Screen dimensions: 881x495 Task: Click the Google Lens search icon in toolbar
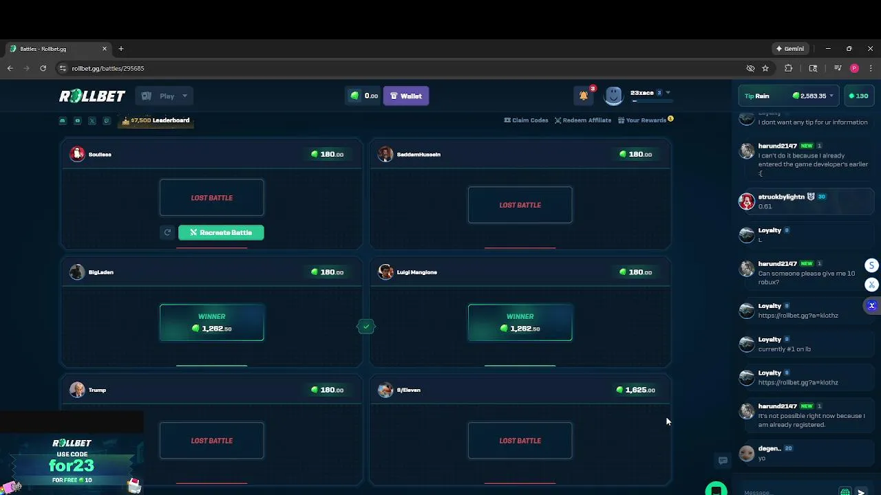[x=813, y=68]
